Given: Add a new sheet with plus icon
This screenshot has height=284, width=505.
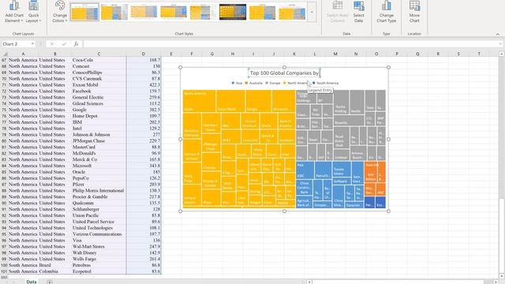Looking at the screenshot, I should point(50,282).
